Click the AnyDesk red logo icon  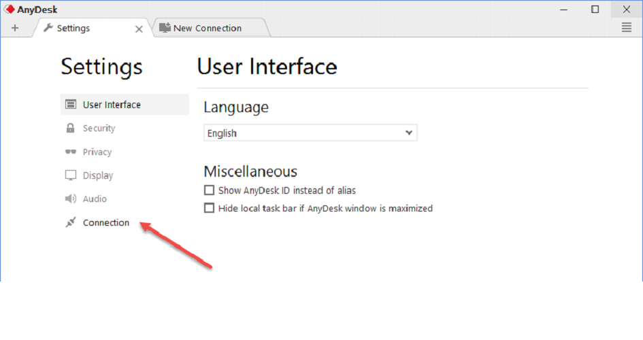click(x=10, y=10)
